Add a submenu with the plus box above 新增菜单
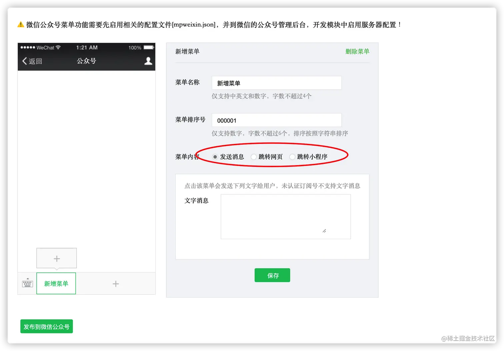The height and width of the screenshot is (351, 504). 57,258
